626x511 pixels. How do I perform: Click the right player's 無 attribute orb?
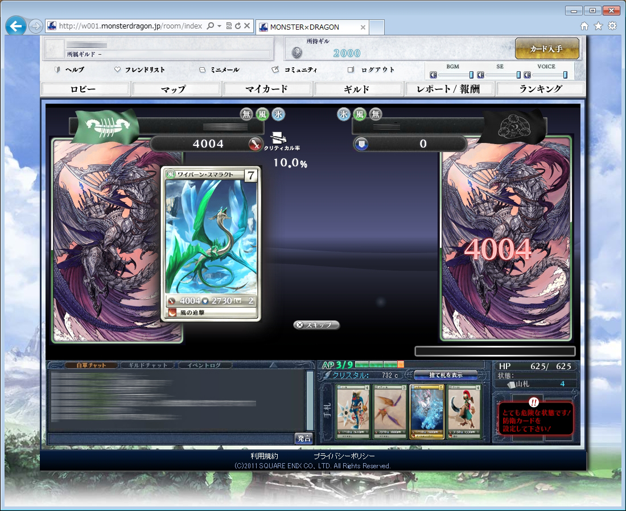(375, 115)
